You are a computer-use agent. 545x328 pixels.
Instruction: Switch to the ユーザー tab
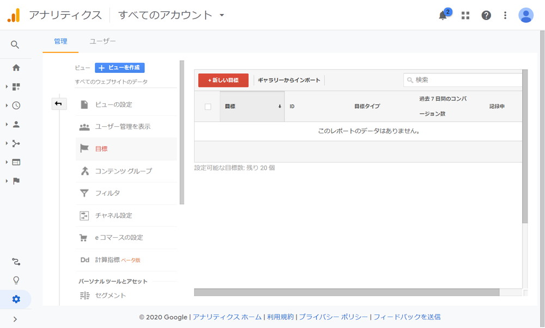[x=102, y=41]
